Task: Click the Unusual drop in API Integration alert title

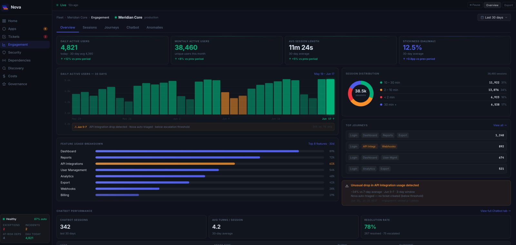Action: (x=385, y=185)
